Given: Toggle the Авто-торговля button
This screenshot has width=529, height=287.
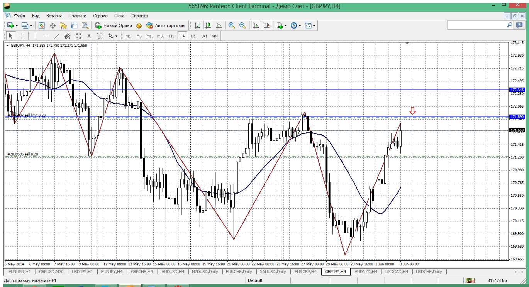Looking at the screenshot, I should (x=166, y=25).
